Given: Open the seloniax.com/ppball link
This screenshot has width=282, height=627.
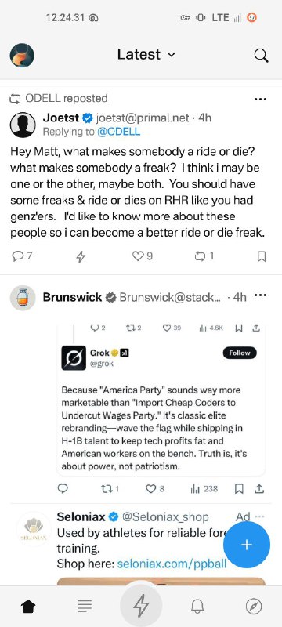Looking at the screenshot, I should point(172,564).
